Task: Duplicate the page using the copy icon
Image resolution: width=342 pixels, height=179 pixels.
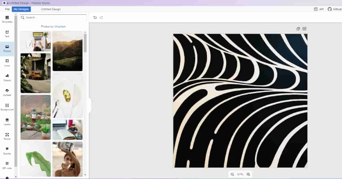Action: (298, 29)
